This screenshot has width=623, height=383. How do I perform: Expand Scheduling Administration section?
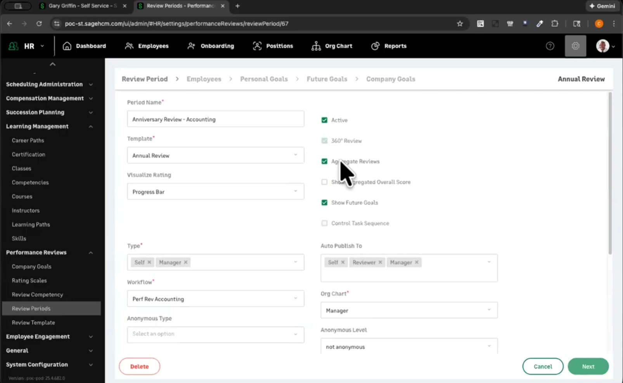point(50,84)
